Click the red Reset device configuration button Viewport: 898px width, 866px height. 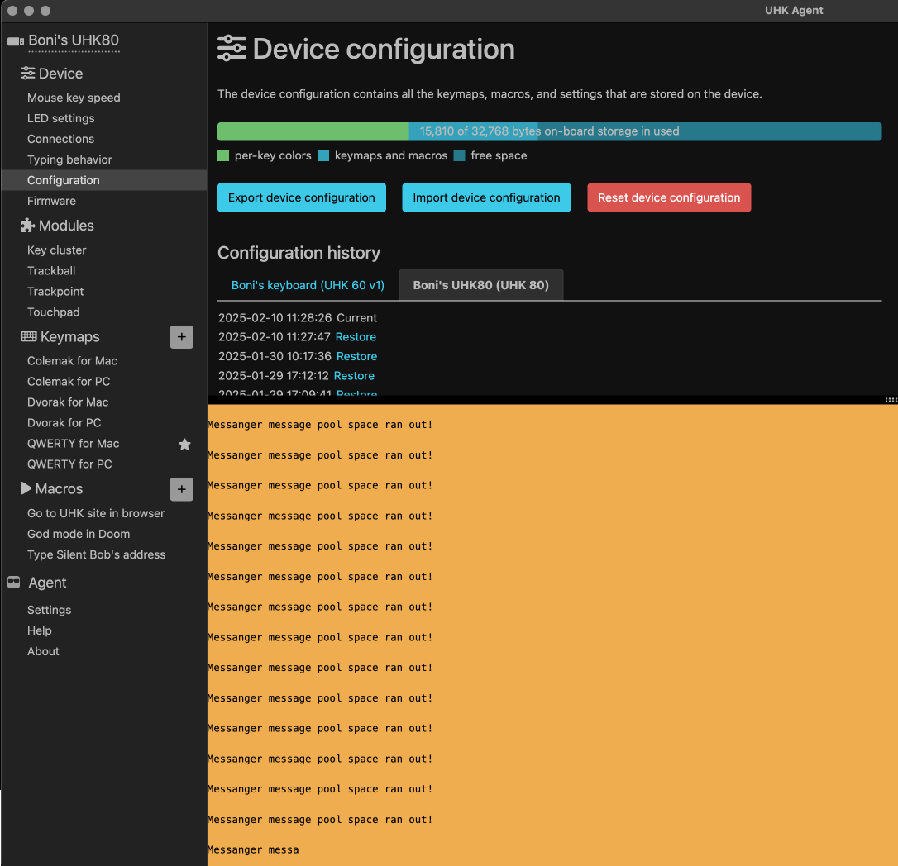669,197
